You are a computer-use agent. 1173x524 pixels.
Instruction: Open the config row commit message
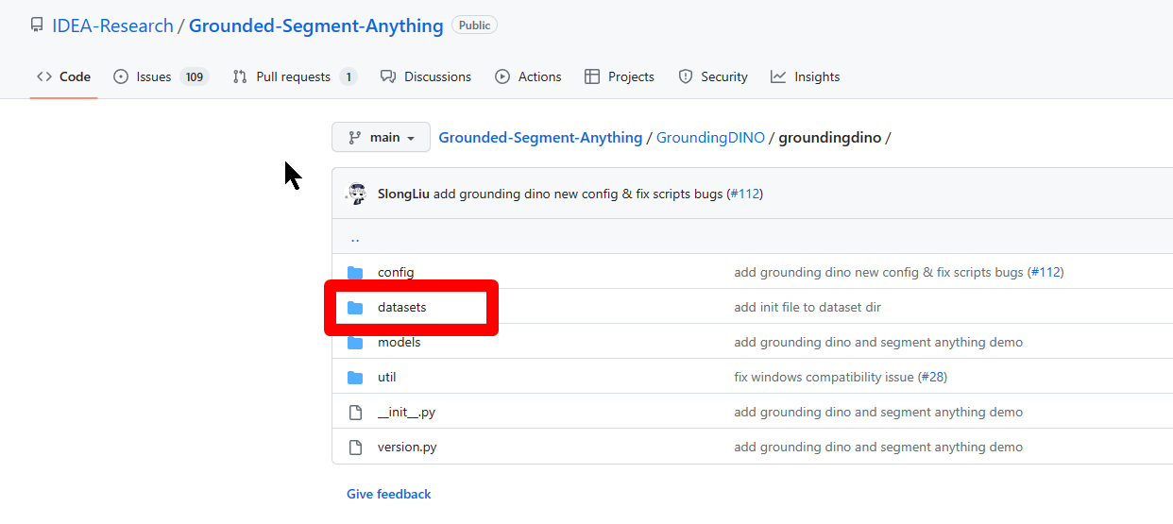[879, 272]
